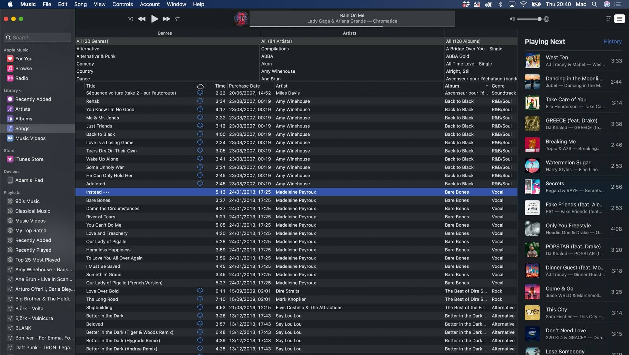Download Love Over Gold from iCloud
Viewport: 629px width, 355px height.
point(200,291)
